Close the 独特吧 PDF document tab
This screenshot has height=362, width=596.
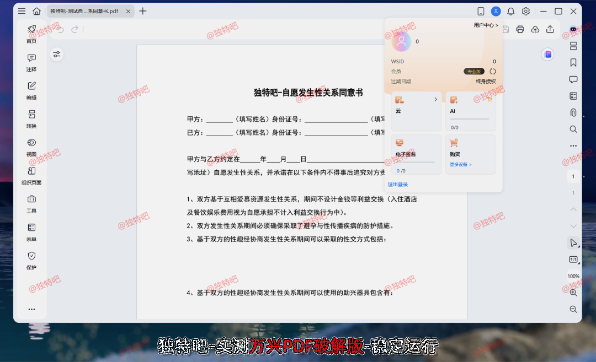coord(128,12)
